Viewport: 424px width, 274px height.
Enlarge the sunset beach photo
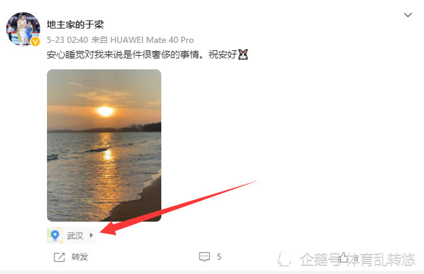click(104, 145)
